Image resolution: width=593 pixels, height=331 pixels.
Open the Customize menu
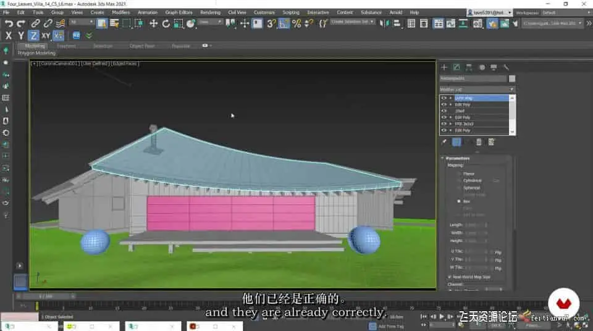pos(264,12)
